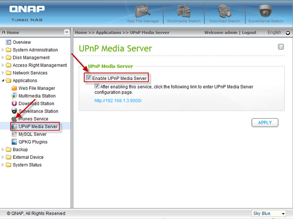Viewport: 293px width, 219px height.
Task: Click the 'Welcome admin' text
Action: (x=221, y=32)
